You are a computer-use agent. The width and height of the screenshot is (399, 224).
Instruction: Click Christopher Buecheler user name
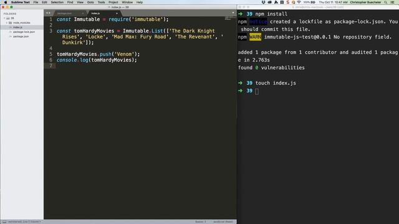point(365,2)
